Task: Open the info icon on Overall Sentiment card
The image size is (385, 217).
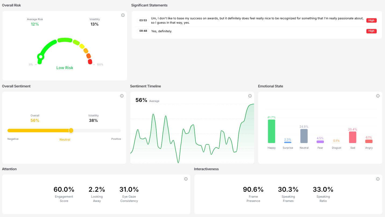Action: click(x=122, y=96)
